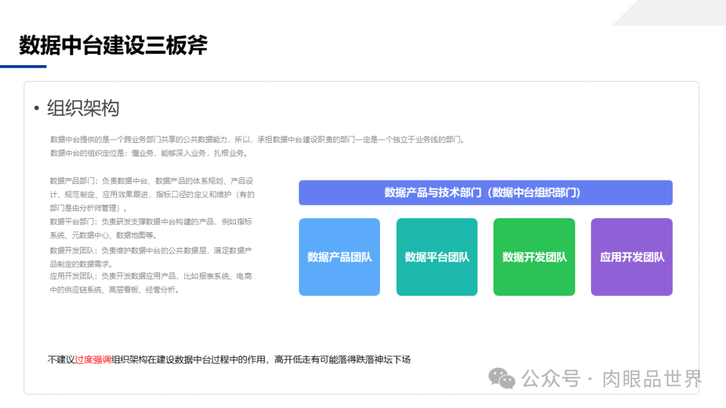Screen dimensions: 726x408
Task: Select the 数据产品团队 blue box
Action: point(339,257)
